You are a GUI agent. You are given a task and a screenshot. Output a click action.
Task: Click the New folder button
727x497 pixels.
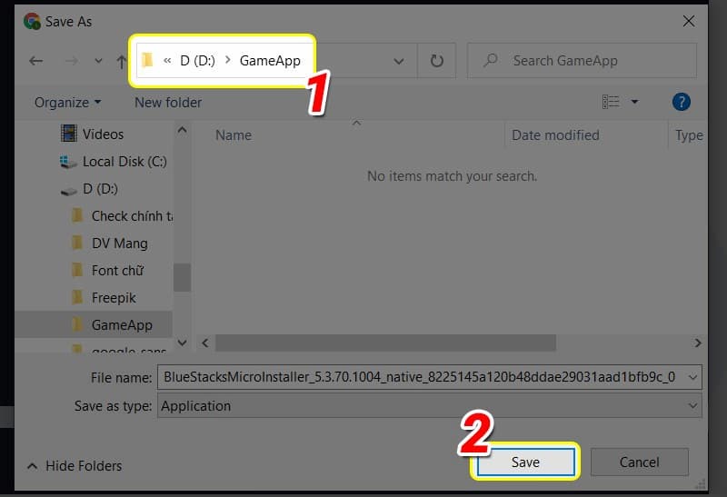tap(168, 102)
